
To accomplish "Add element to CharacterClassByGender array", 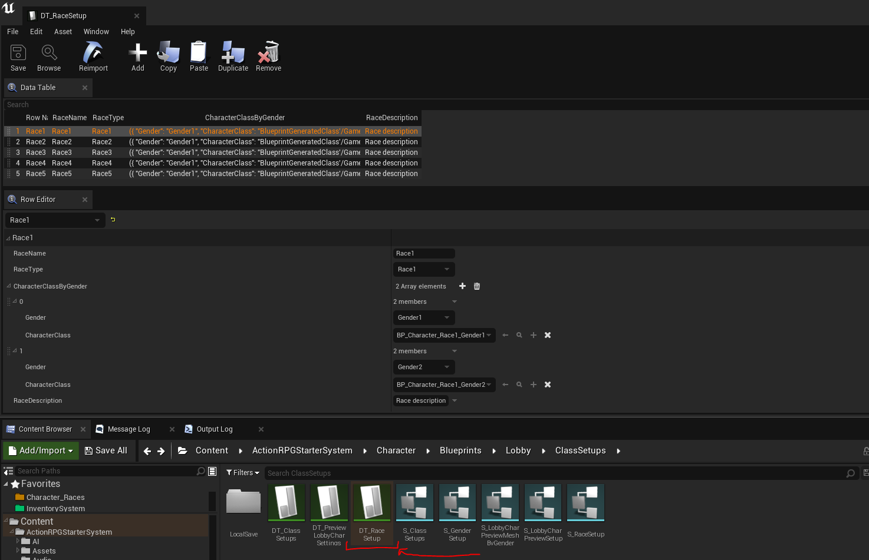I will coord(462,286).
